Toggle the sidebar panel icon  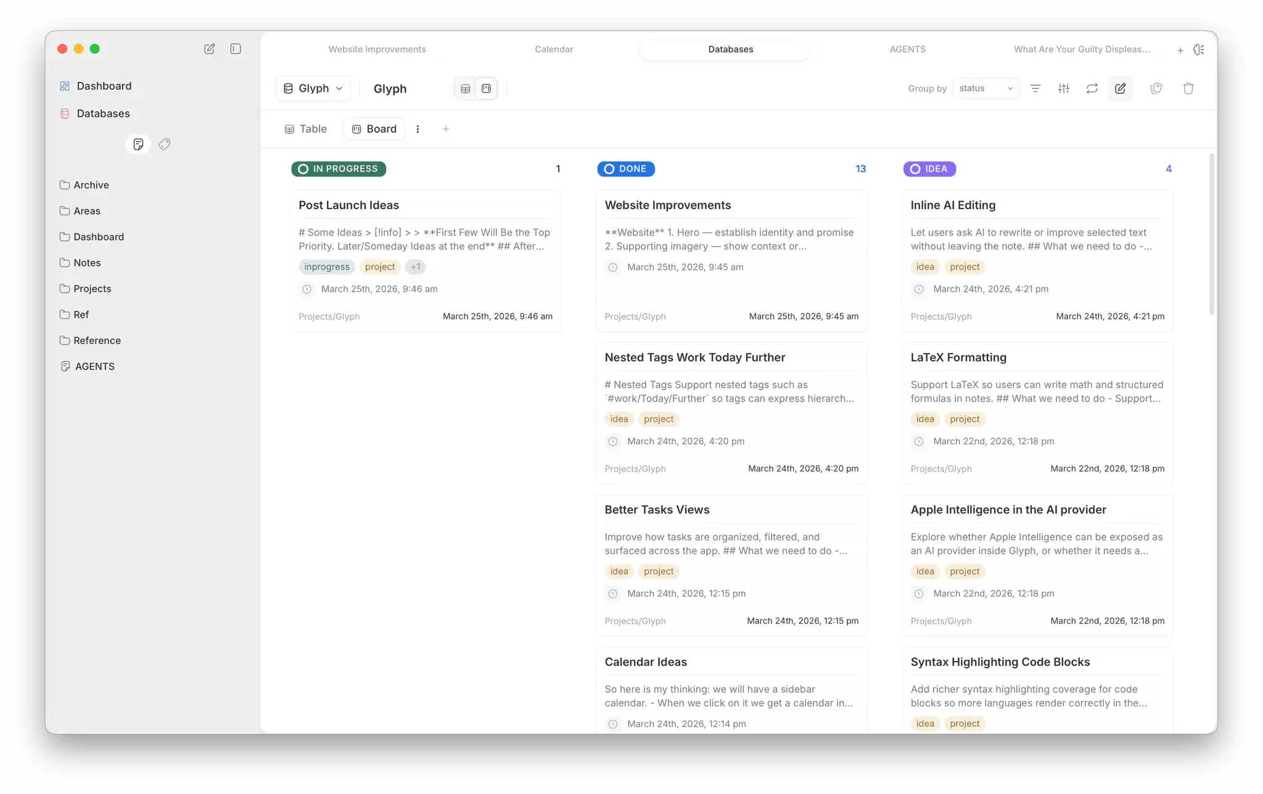(x=236, y=49)
